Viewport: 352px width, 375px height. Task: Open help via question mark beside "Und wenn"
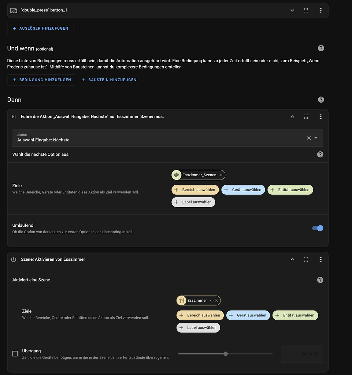pos(321,48)
